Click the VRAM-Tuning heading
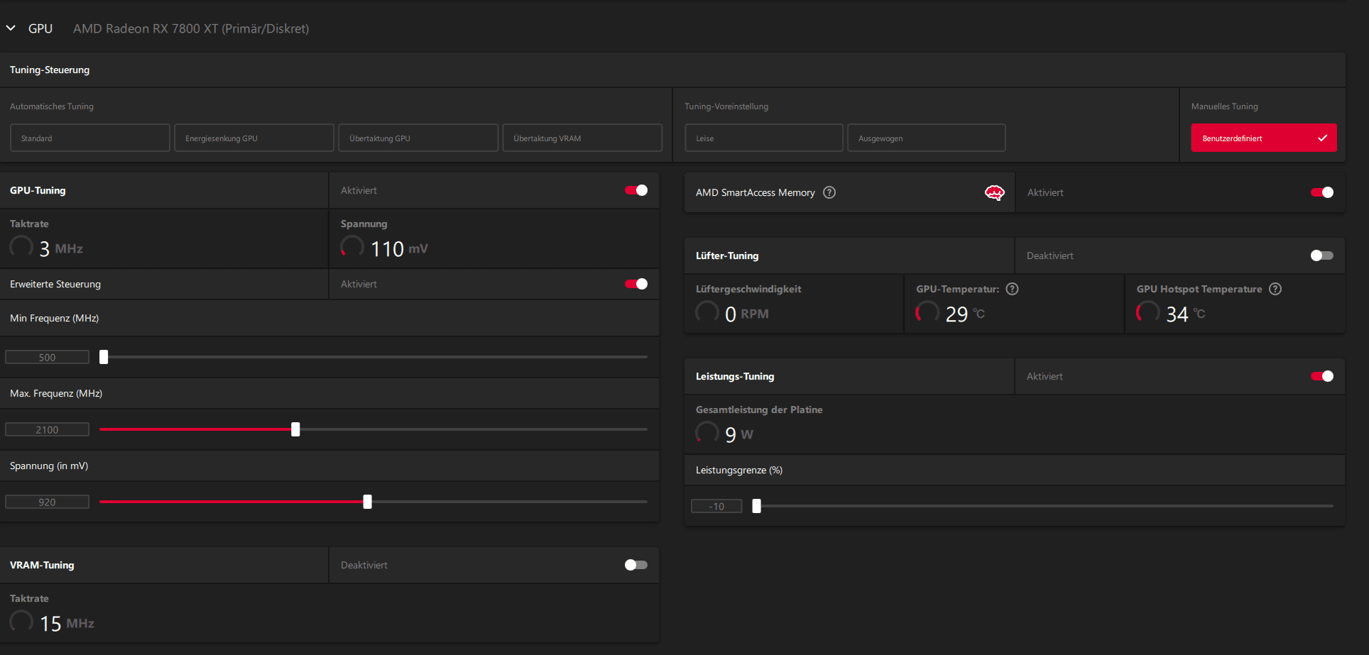Image resolution: width=1369 pixels, height=655 pixels. click(x=42, y=565)
